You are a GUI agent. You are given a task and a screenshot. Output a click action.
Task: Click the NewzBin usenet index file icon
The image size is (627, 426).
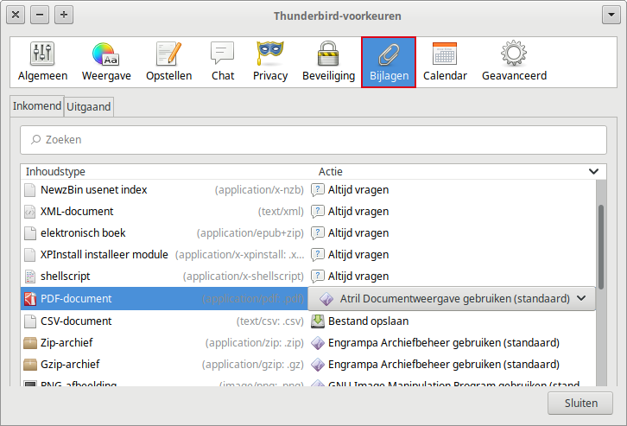(x=29, y=190)
